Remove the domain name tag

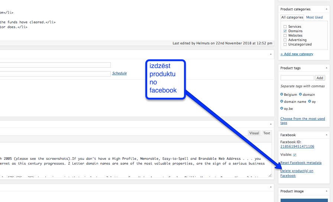[x=282, y=101]
